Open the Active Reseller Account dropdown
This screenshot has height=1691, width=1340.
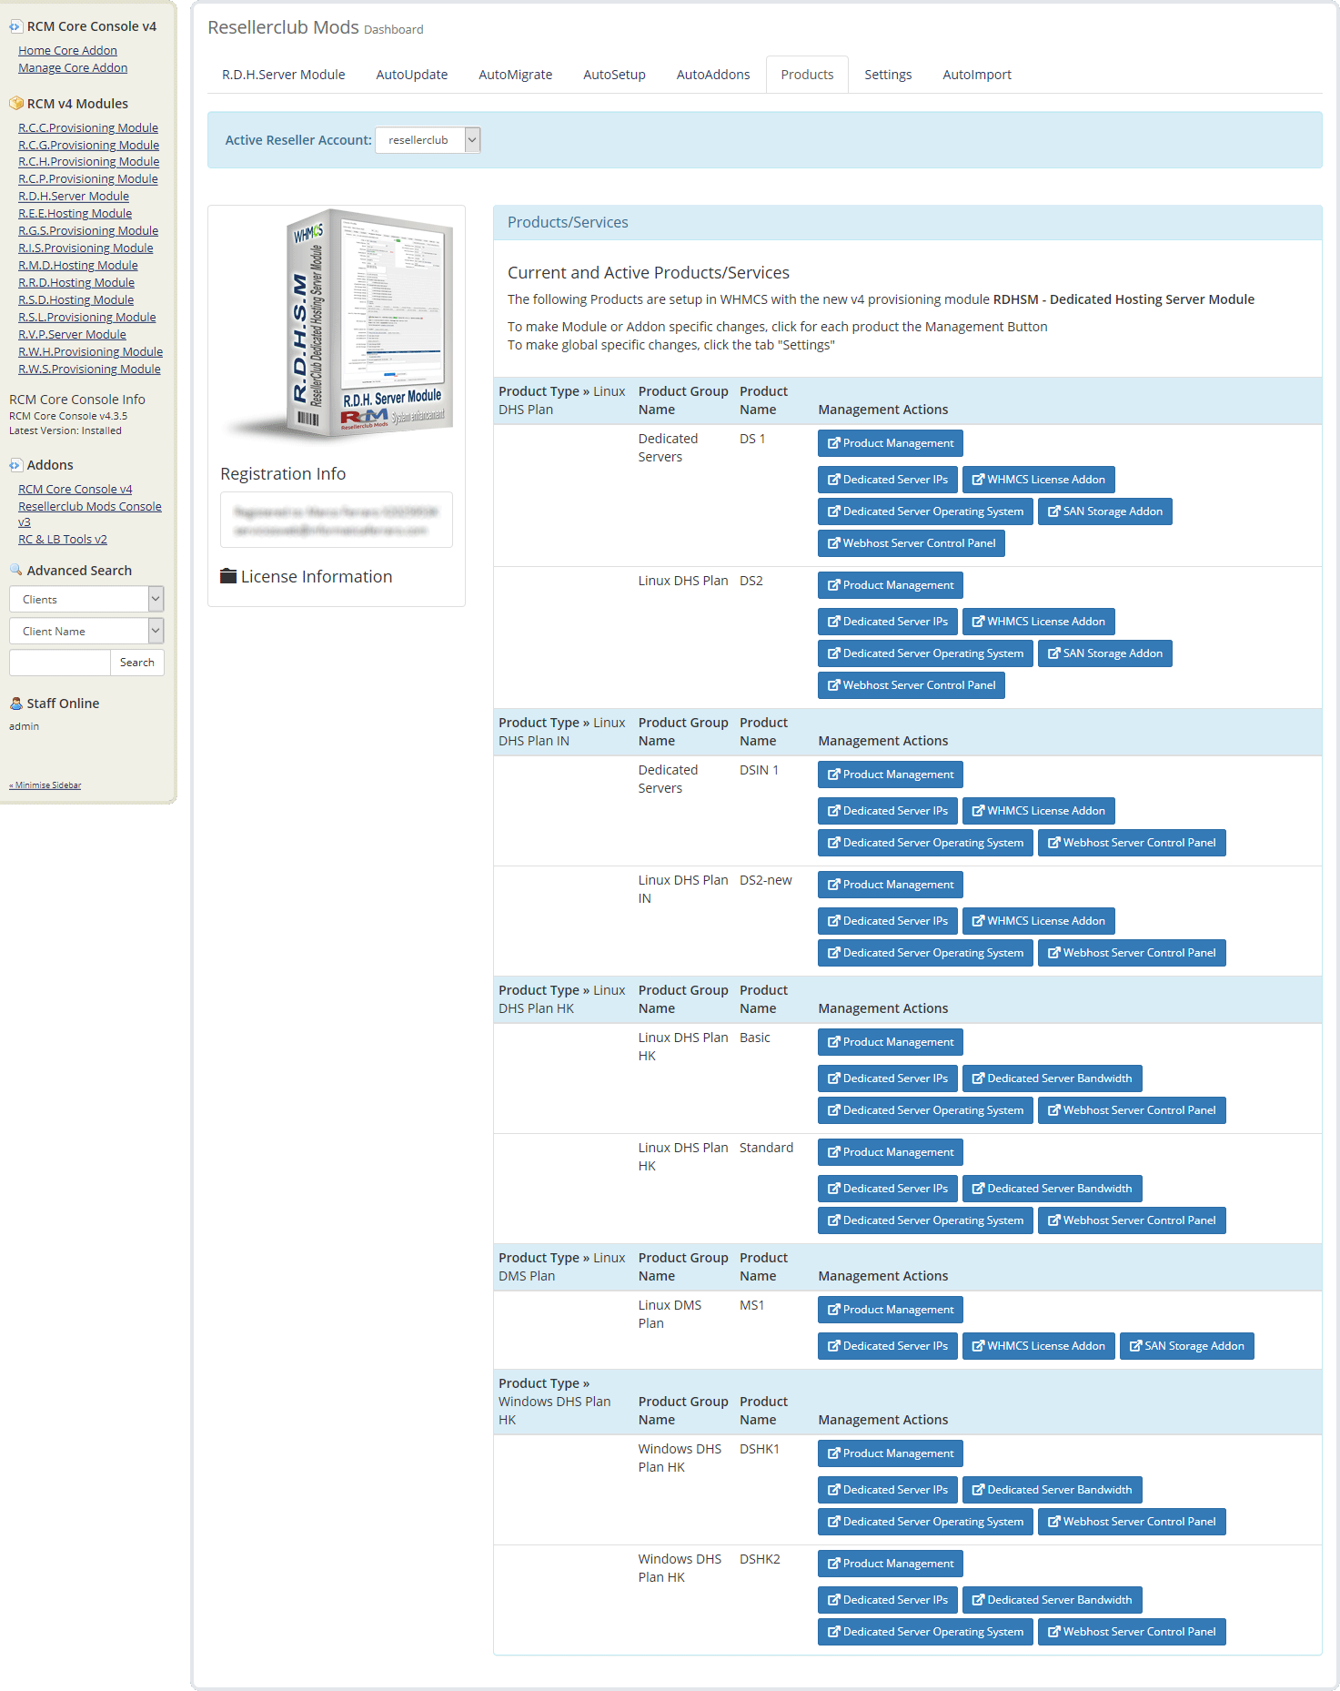pyautogui.click(x=428, y=140)
